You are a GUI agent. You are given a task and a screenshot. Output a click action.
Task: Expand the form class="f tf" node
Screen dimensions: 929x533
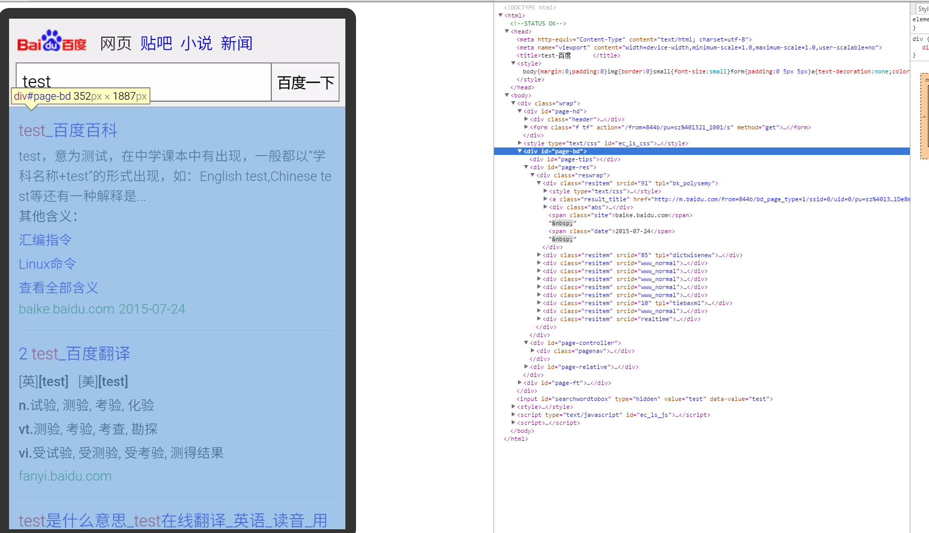[x=526, y=127]
